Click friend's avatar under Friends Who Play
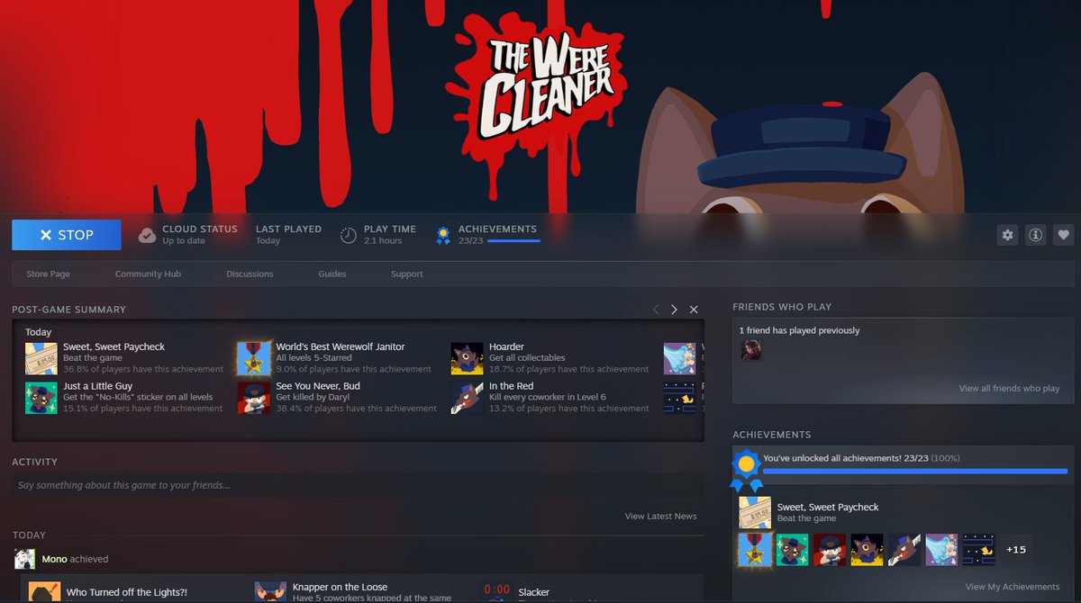This screenshot has height=603, width=1081. 751,350
